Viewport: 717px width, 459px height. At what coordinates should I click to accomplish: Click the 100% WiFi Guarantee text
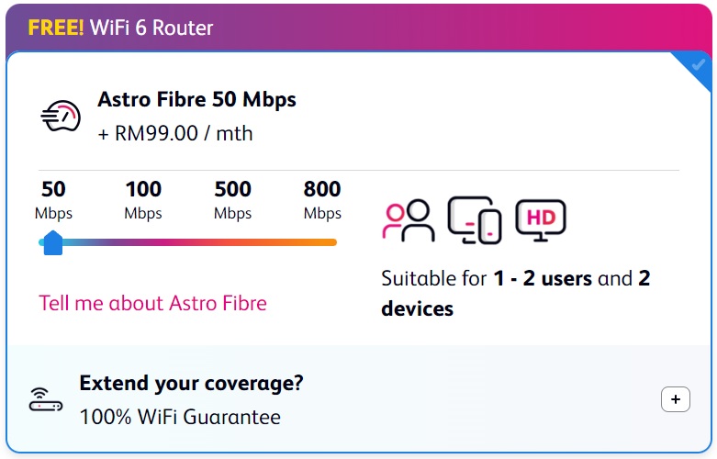pos(180,417)
